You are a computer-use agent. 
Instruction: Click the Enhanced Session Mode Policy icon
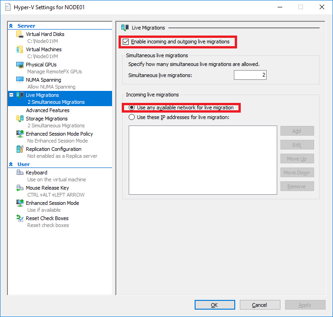click(20, 134)
